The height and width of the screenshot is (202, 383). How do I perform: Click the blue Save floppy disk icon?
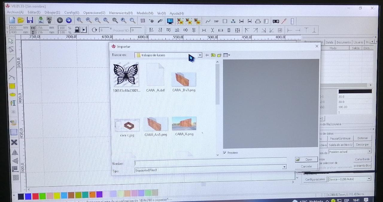click(30, 20)
